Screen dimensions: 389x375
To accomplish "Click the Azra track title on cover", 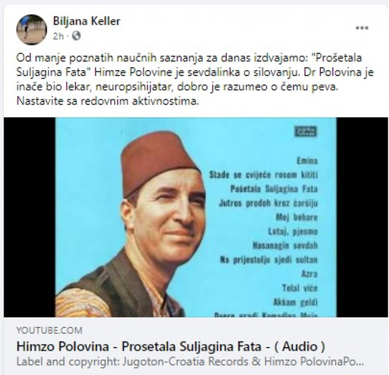I will click(310, 274).
